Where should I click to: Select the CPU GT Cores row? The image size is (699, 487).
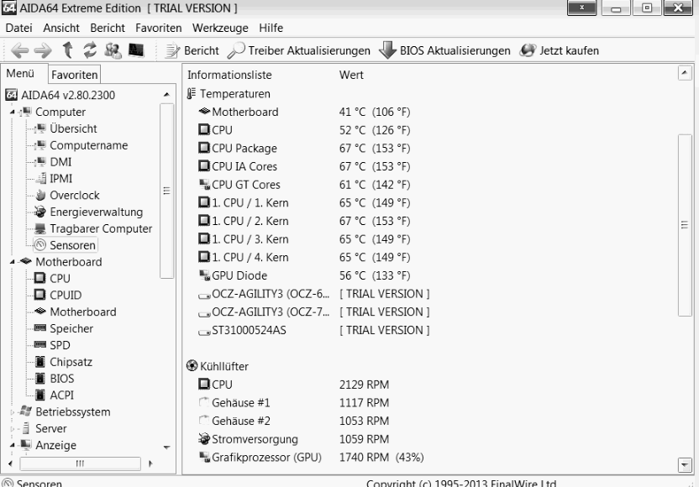(x=304, y=185)
